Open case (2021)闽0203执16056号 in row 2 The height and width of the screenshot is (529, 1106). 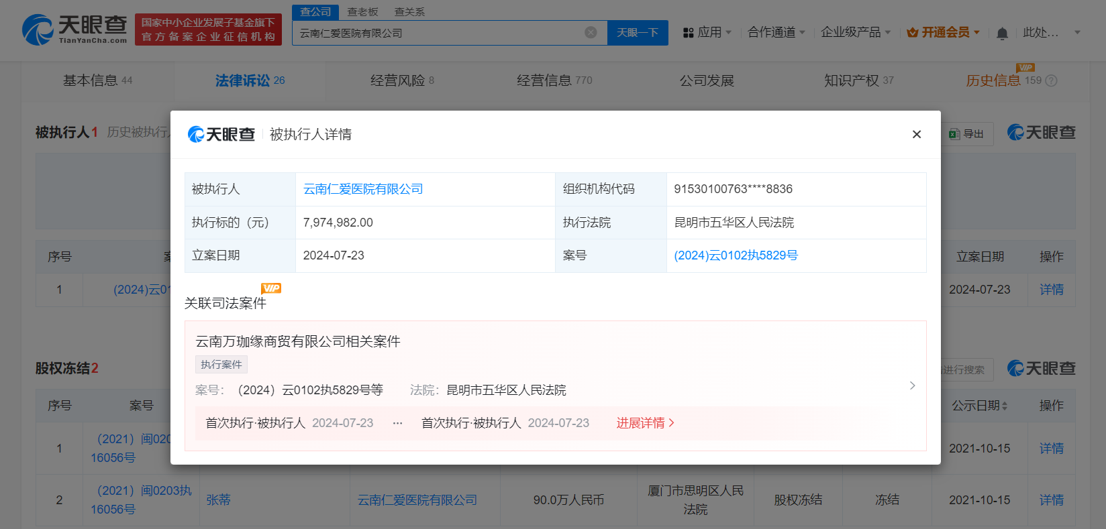point(141,500)
